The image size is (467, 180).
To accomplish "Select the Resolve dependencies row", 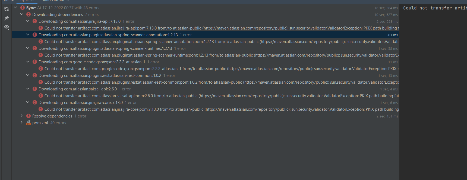I will coord(205,116).
